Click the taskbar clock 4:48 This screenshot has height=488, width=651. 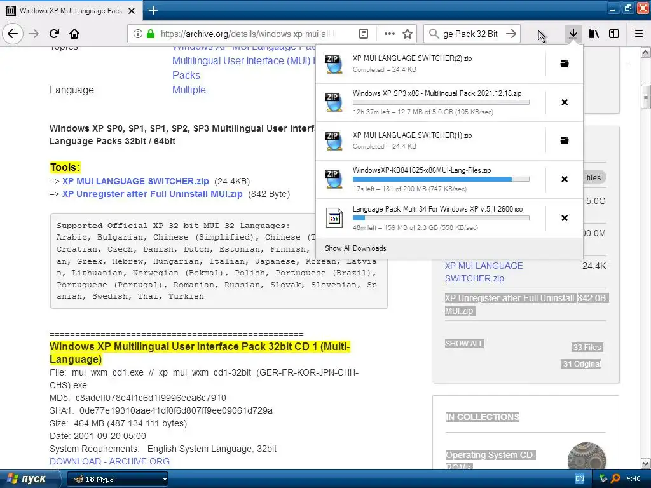tap(633, 479)
